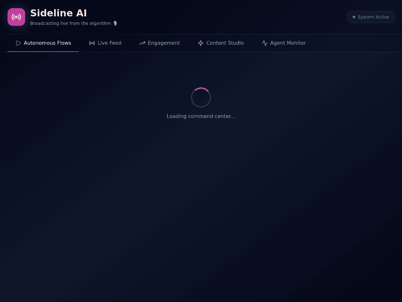
Task: Go to the Content Studio tab
Action: pos(221,43)
